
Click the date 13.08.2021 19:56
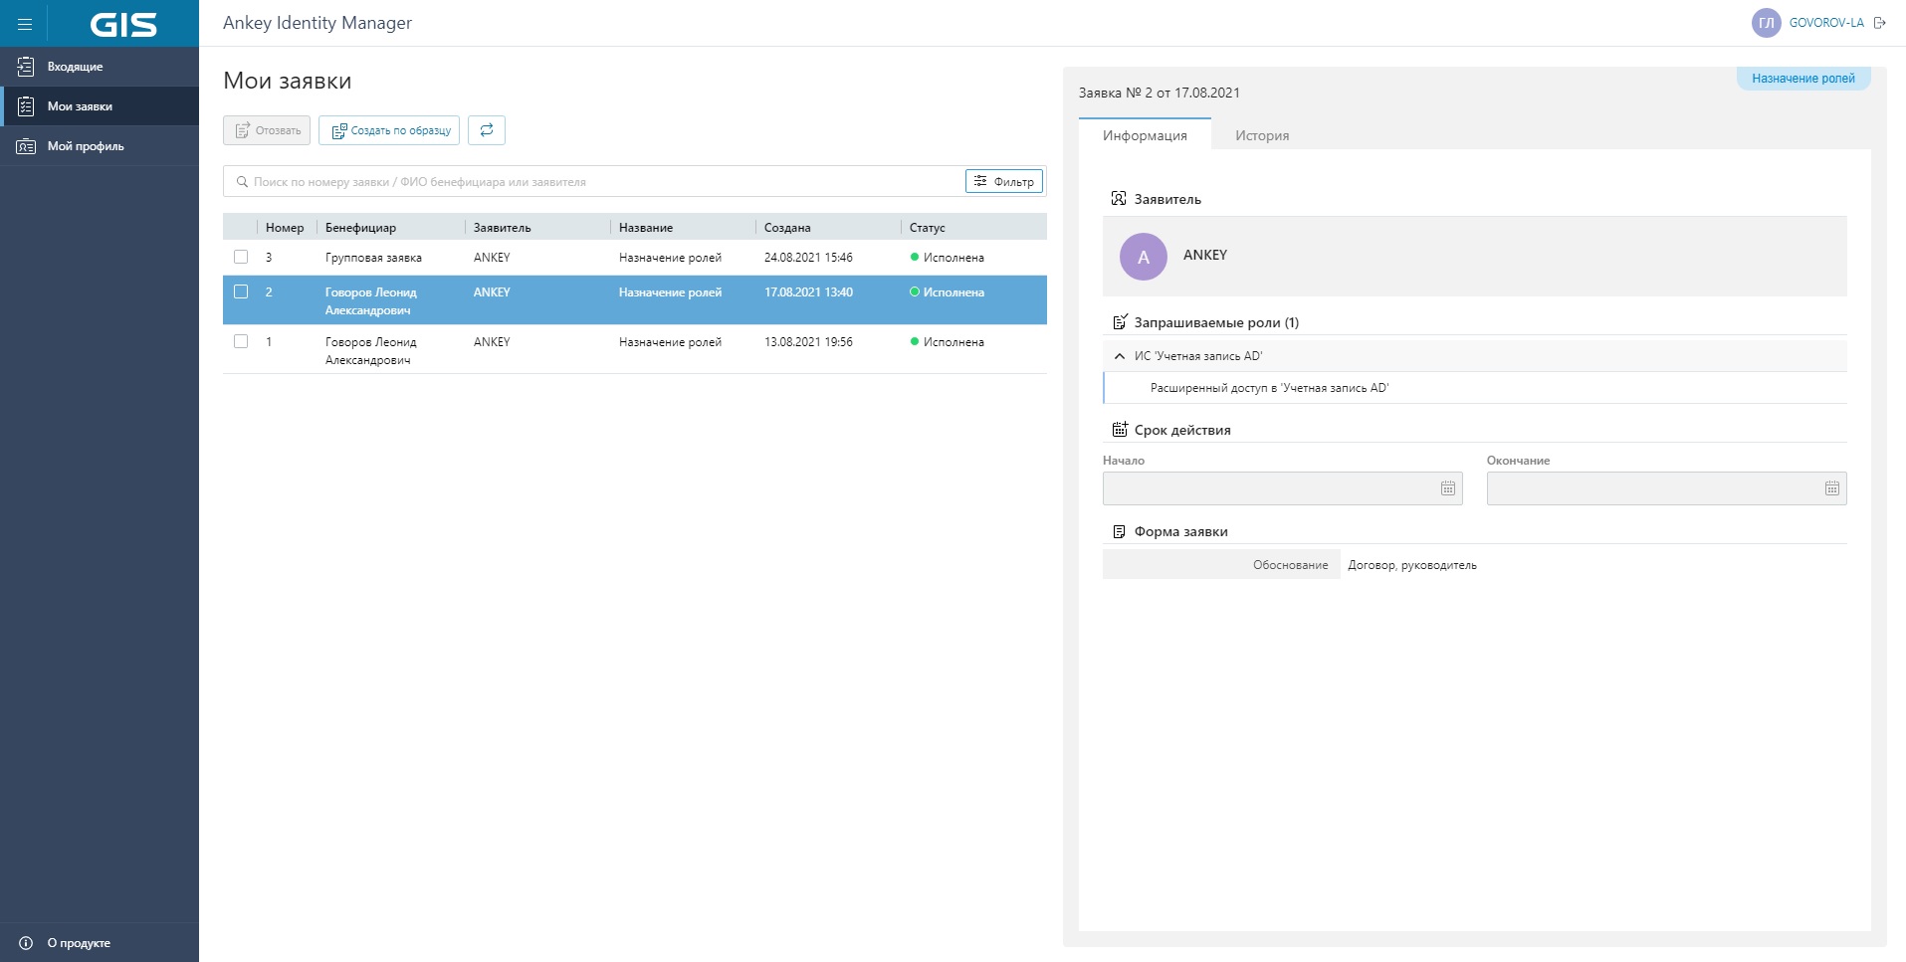808,342
